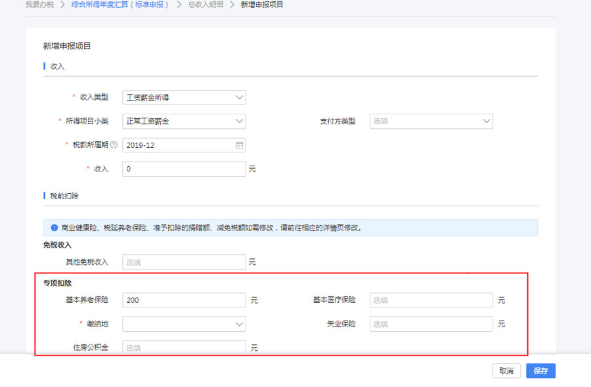The width and height of the screenshot is (591, 387).
Task: Click the 其他免税收入 input field
Action: coord(184,262)
